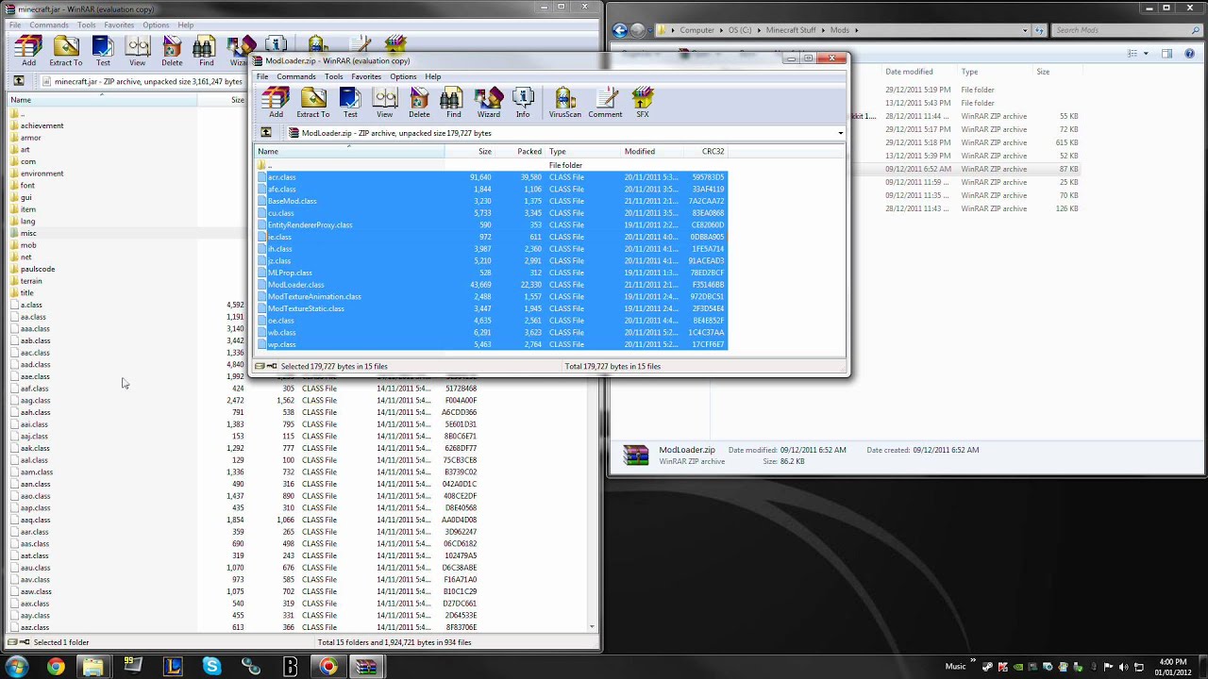This screenshot has height=679, width=1208.
Task: Open the File menu in ModLoader.zip
Action: point(262,76)
